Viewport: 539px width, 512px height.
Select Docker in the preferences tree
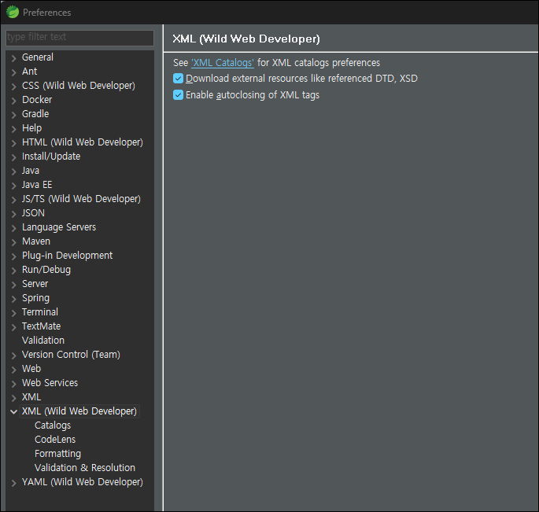[x=37, y=100]
